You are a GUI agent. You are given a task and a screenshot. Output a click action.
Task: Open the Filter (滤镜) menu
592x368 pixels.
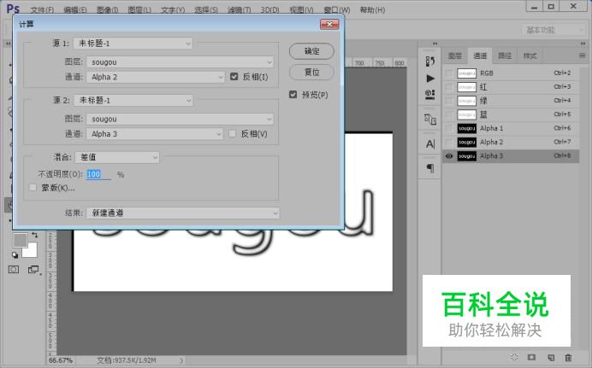coord(240,9)
